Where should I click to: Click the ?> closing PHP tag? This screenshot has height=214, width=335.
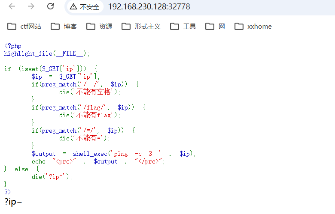tap(7, 192)
